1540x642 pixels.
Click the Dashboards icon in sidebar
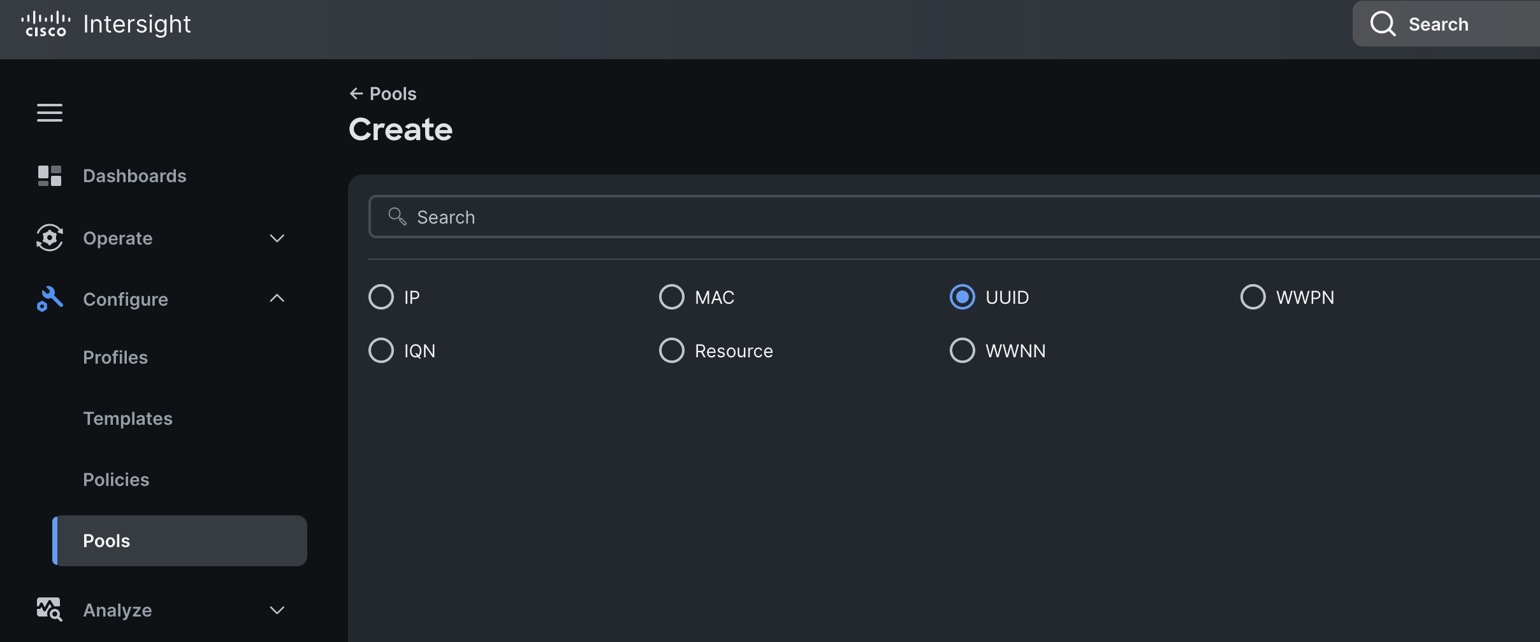click(49, 176)
